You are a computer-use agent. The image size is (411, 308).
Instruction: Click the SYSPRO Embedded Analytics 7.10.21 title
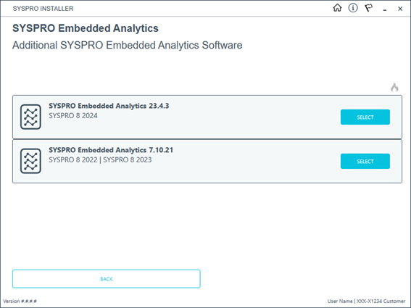point(111,150)
